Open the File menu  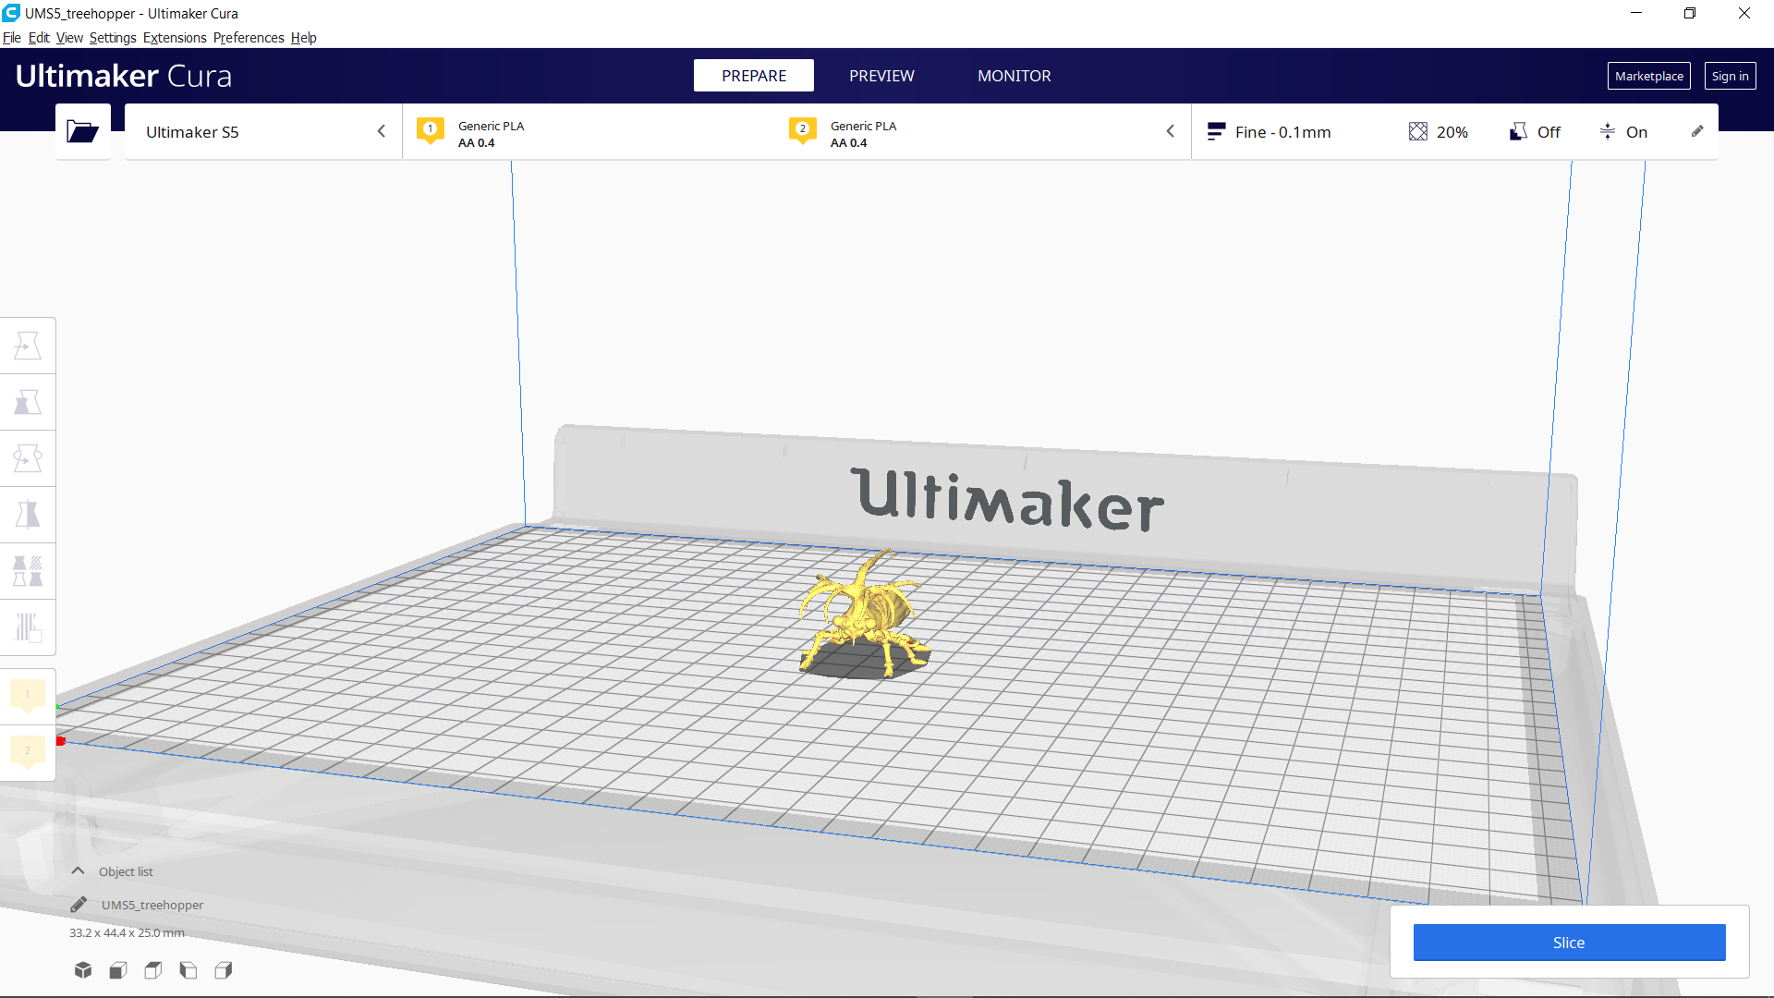(x=12, y=38)
